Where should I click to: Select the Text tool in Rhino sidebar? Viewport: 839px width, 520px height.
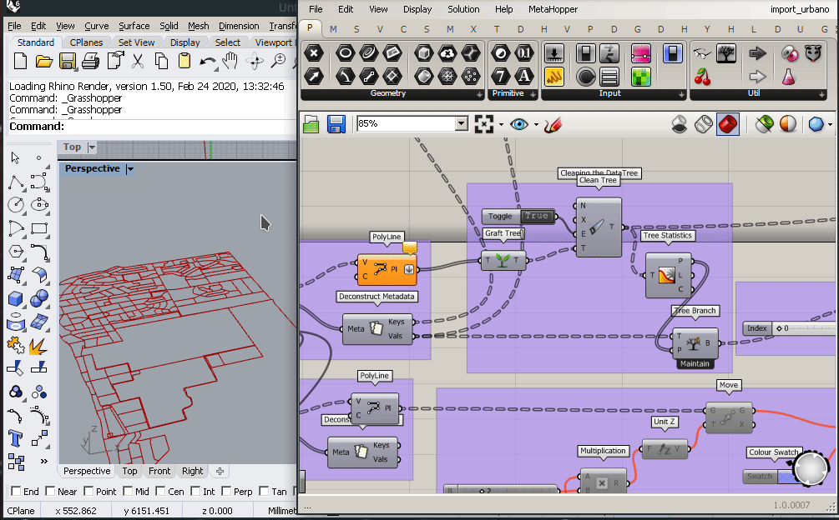16,438
